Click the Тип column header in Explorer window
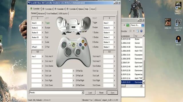The width and height of the screenshot is (183, 102). tap(138, 36)
